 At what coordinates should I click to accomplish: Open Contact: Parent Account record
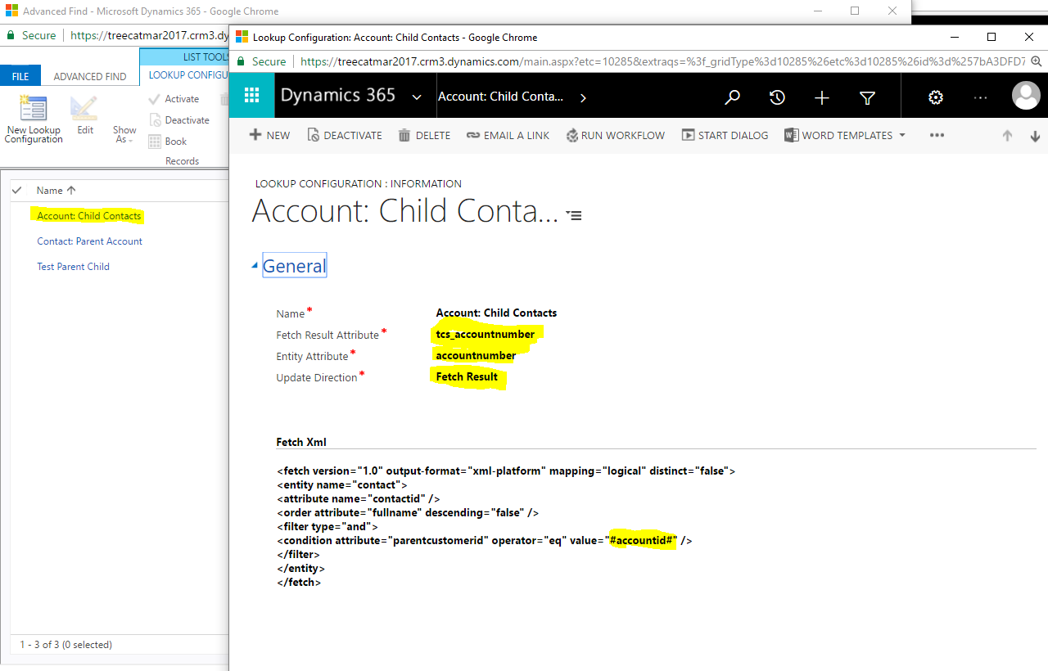[x=89, y=241]
